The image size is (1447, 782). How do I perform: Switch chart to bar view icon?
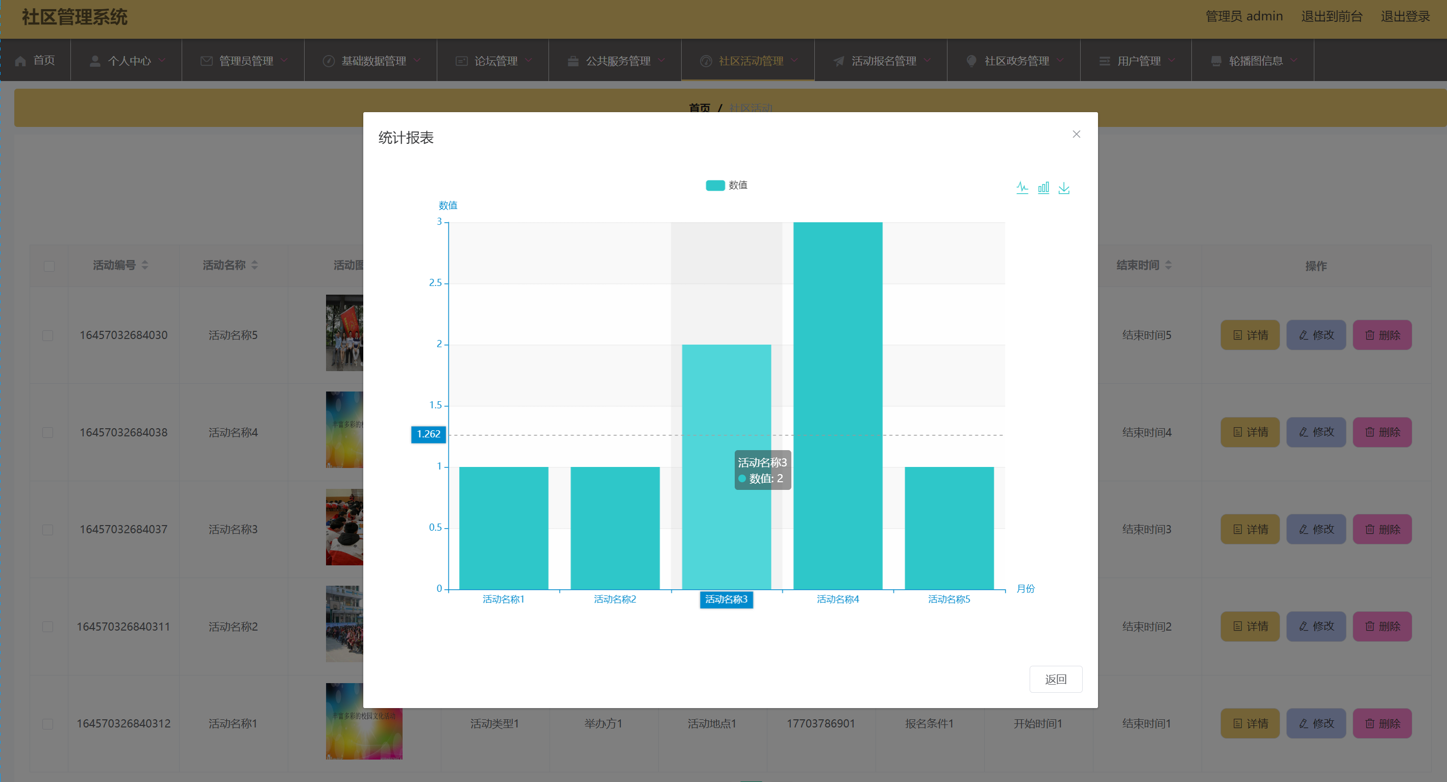pos(1043,188)
